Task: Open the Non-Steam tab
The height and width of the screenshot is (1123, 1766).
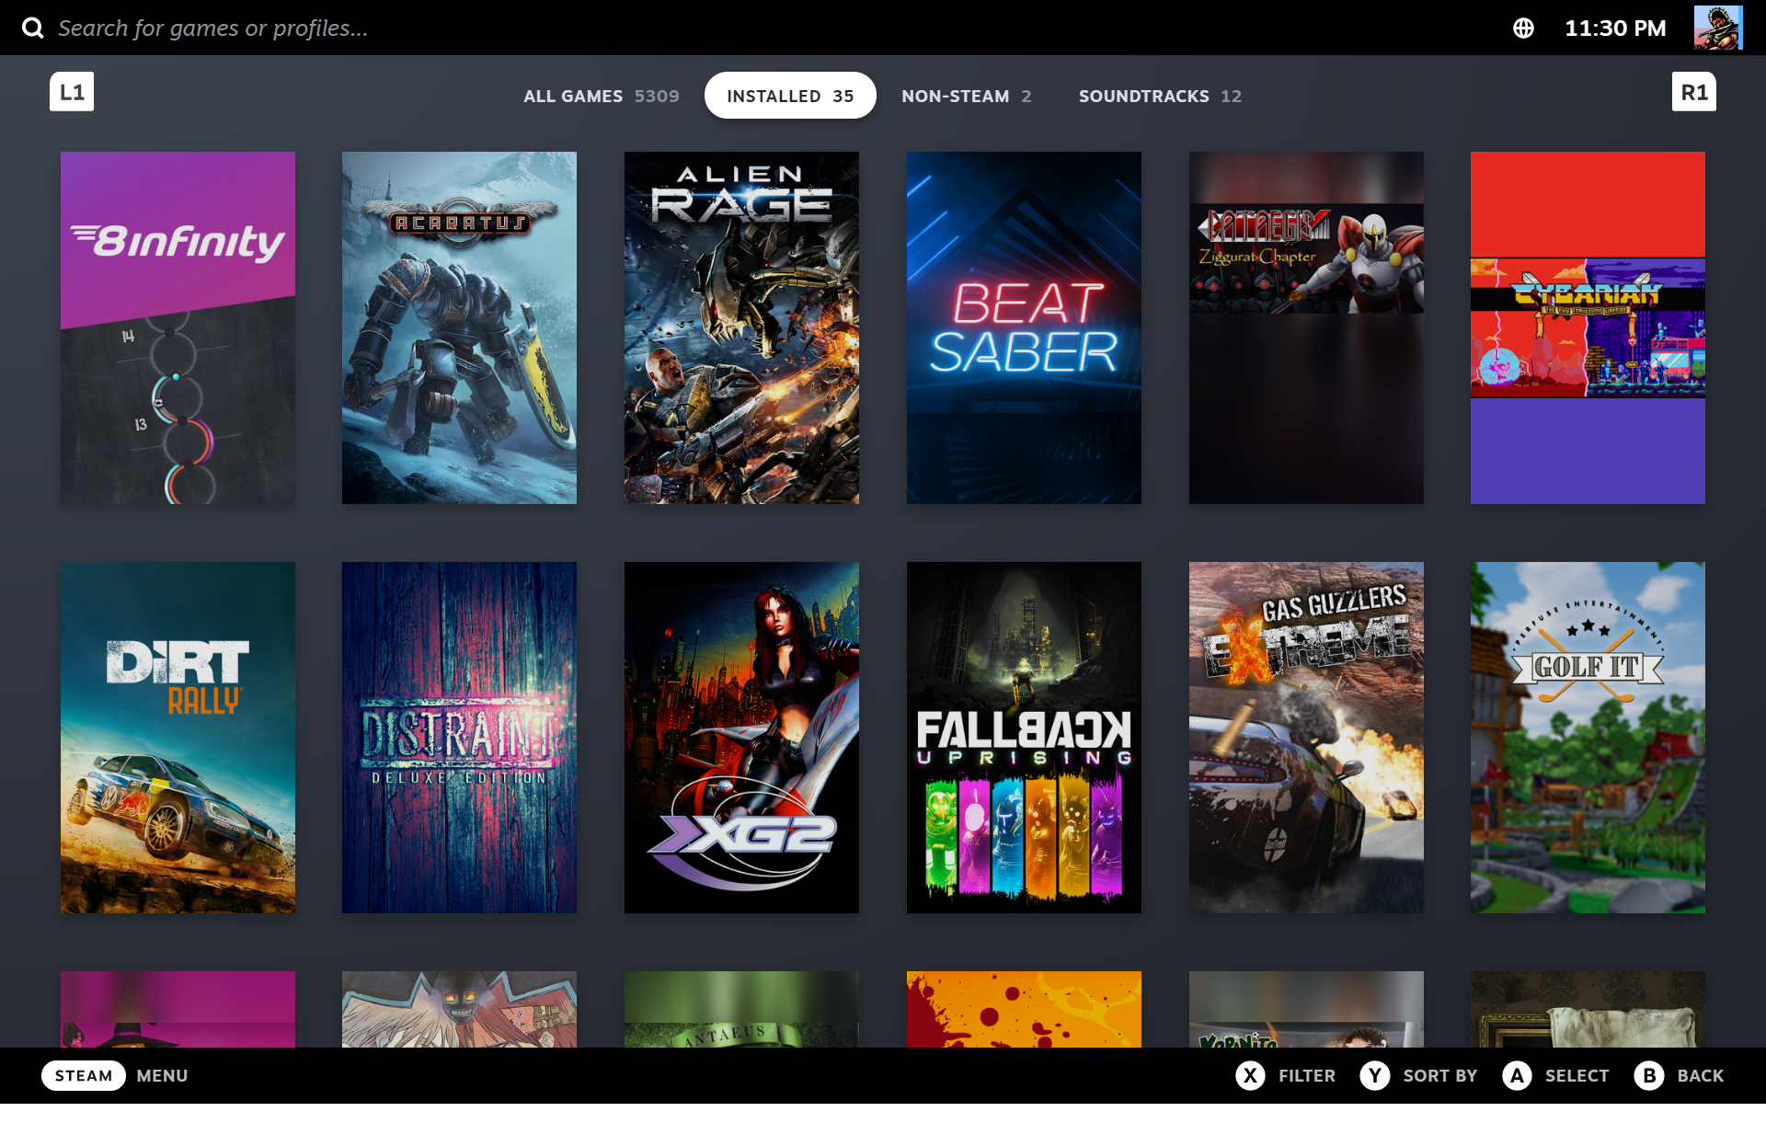Action: [966, 96]
